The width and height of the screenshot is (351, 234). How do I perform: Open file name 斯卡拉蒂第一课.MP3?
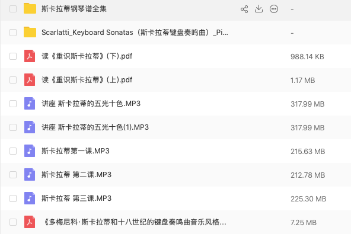[x=76, y=151]
